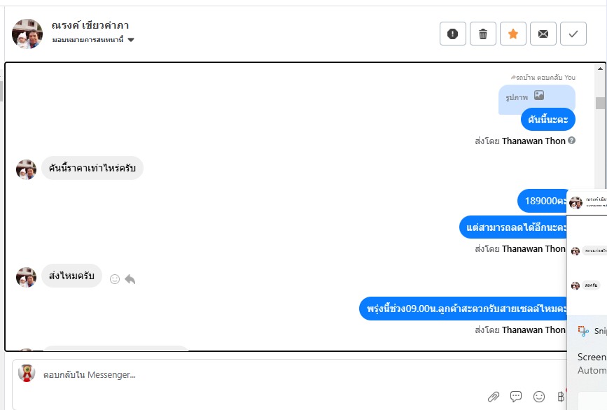Reply to ส่งไหมครับ message with arrow icon
This screenshot has height=410, width=607.
tap(130, 279)
